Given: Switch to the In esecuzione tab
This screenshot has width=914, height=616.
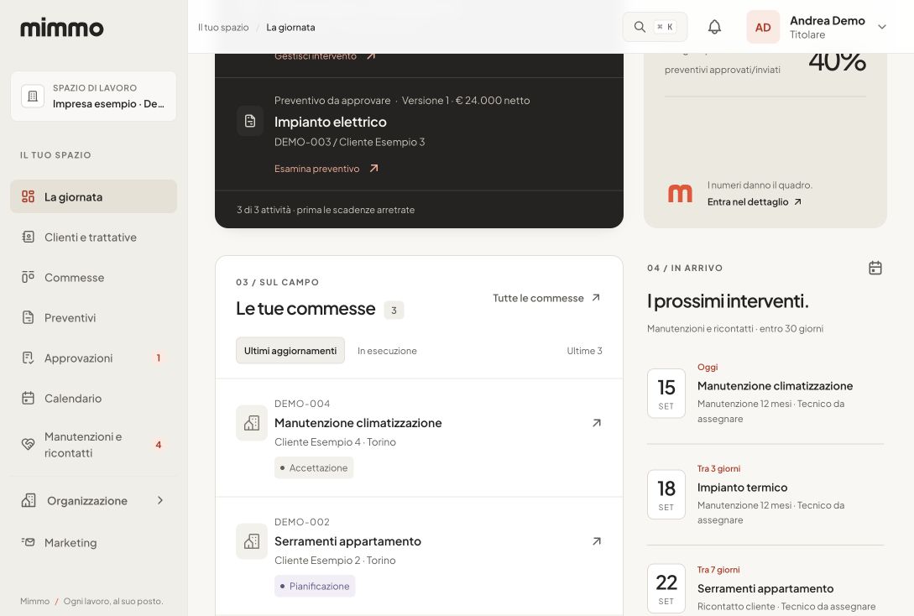Looking at the screenshot, I should point(387,350).
